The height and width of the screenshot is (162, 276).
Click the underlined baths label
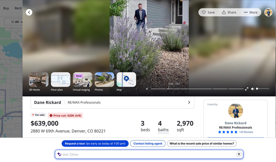(163, 130)
